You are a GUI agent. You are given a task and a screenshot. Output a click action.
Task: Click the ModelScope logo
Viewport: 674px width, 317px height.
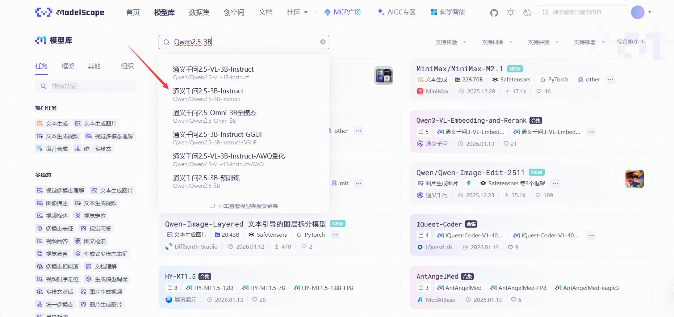click(x=70, y=12)
